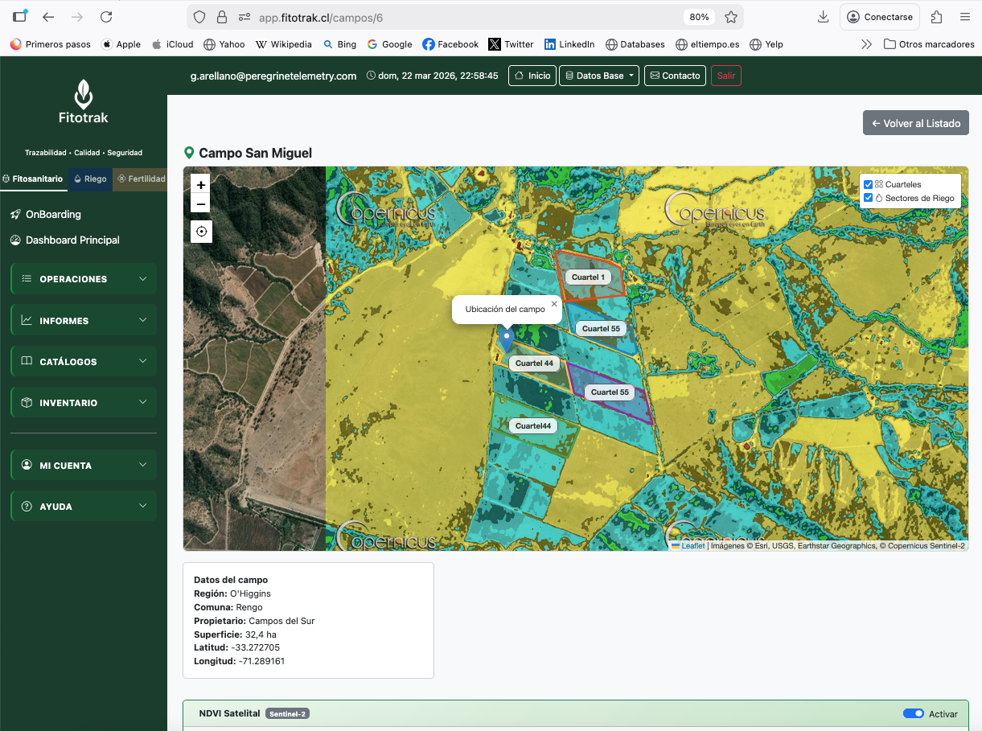Adjust the browser zoom level at 80%

pyautogui.click(x=698, y=16)
